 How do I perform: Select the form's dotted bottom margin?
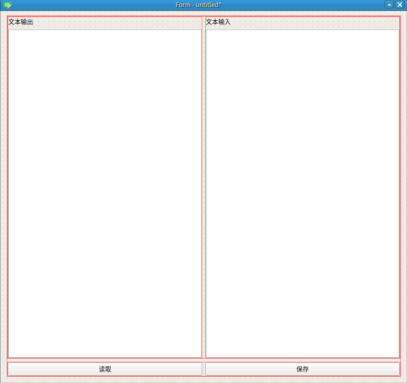(204, 379)
